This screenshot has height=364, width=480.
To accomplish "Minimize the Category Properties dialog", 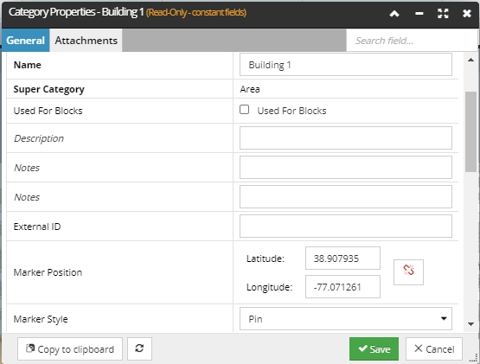I will point(419,14).
